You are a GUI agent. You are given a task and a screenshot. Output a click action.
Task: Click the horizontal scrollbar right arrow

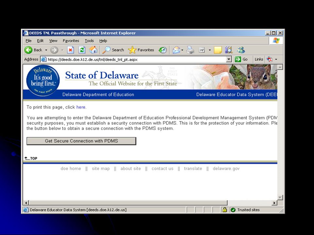(274, 203)
